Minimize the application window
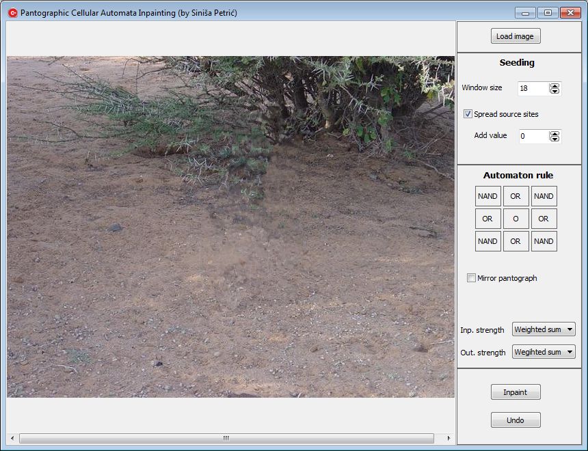The width and height of the screenshot is (588, 451). tap(525, 13)
